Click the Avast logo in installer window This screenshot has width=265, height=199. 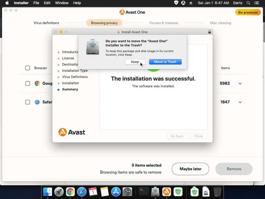72,132
